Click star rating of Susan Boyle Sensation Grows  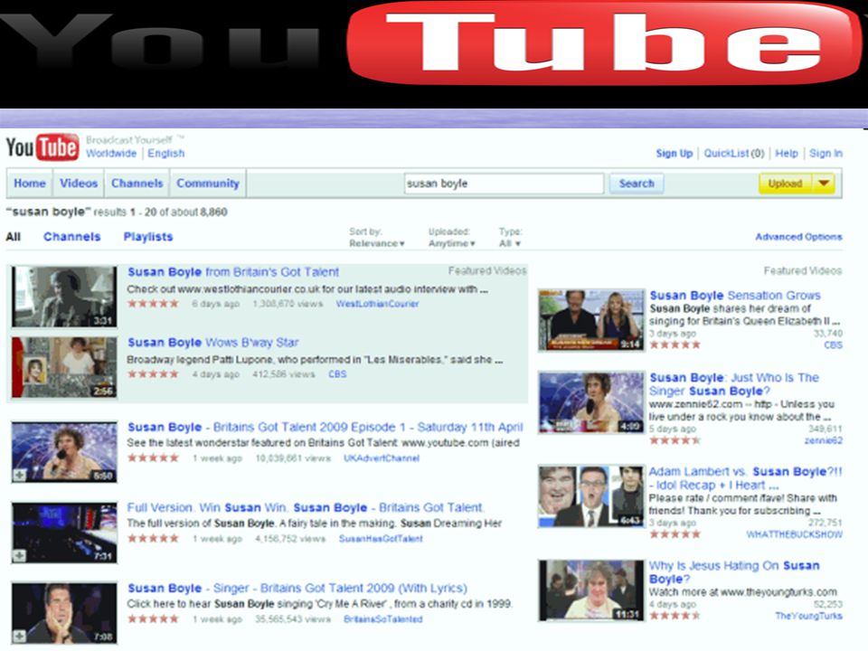pos(675,344)
